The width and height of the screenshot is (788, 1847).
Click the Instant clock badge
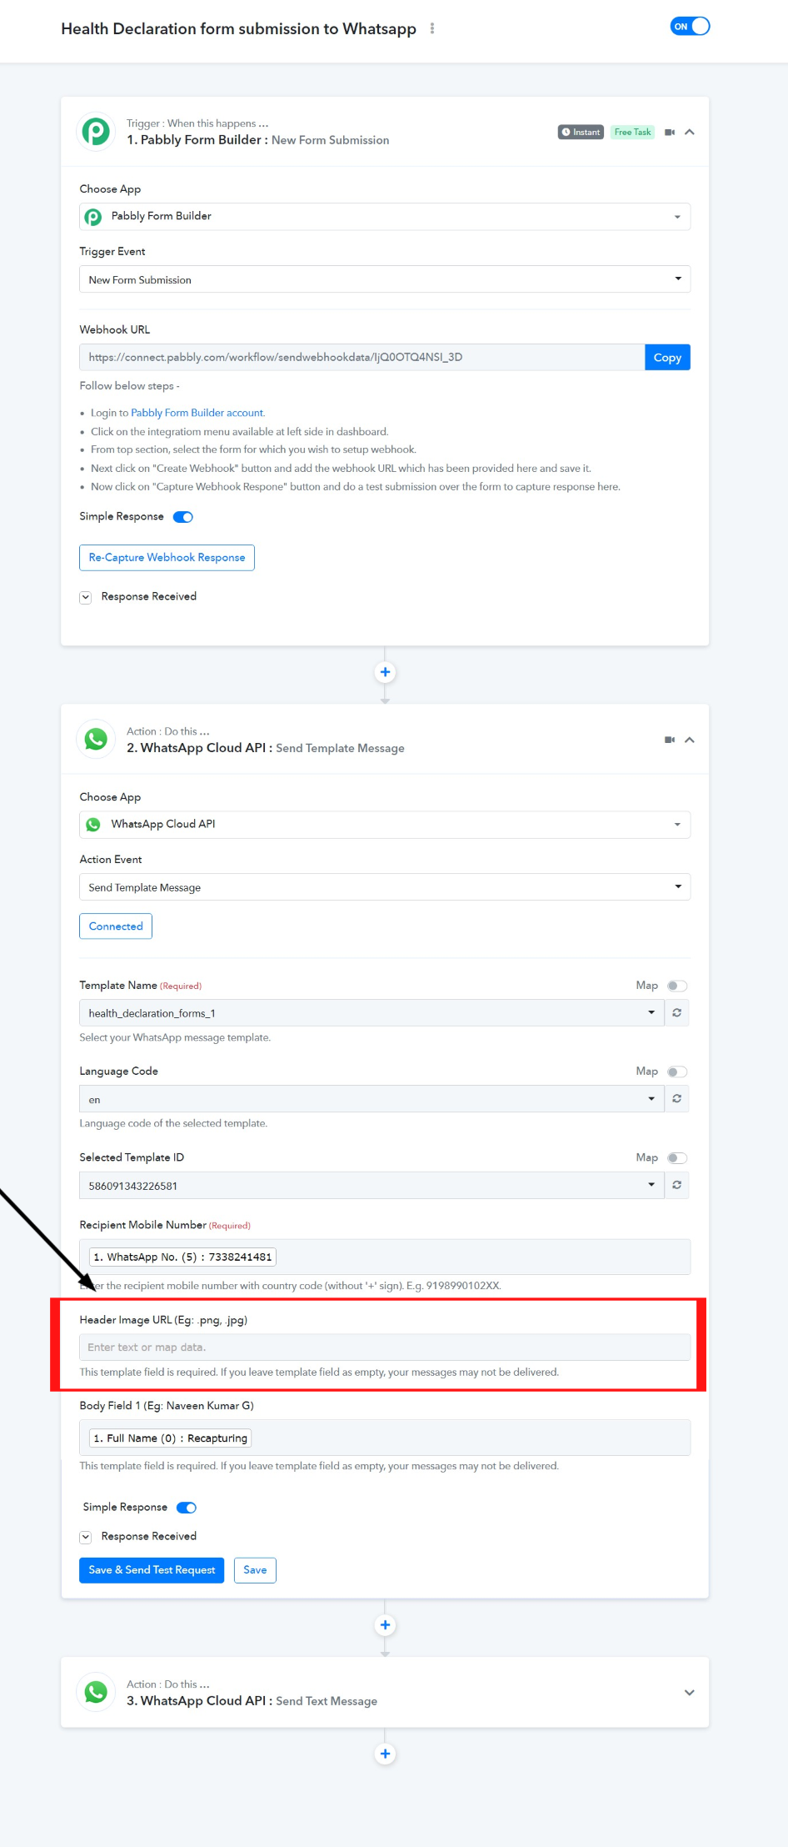581,132
